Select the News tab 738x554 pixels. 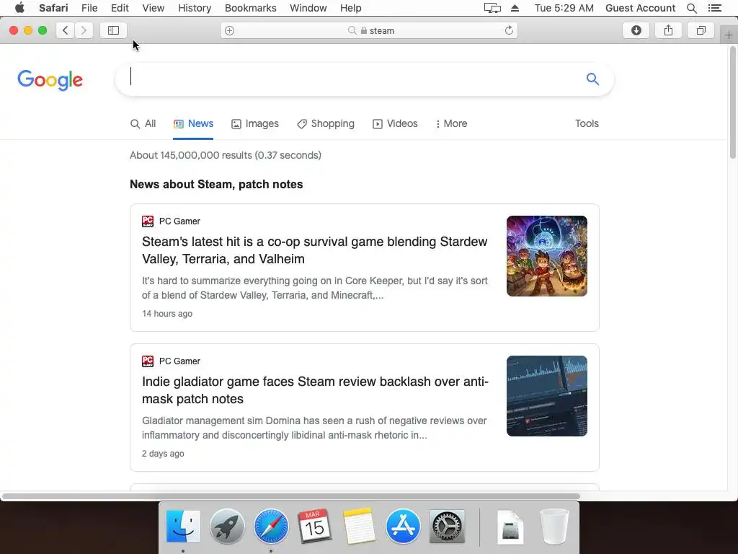point(193,123)
